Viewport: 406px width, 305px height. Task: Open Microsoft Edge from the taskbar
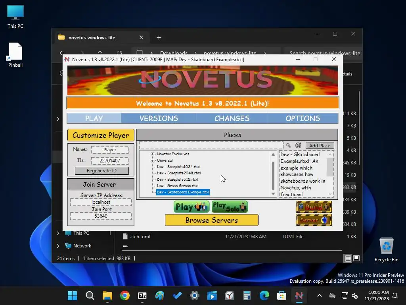[264, 295]
